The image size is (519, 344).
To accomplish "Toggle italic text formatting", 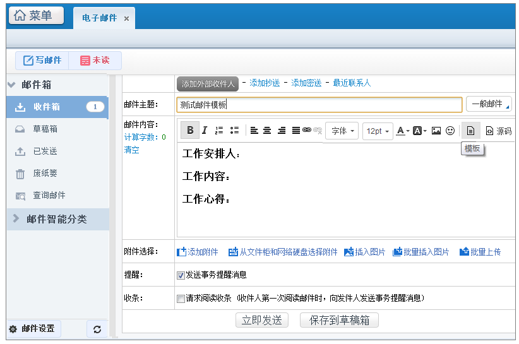I will pos(205,131).
